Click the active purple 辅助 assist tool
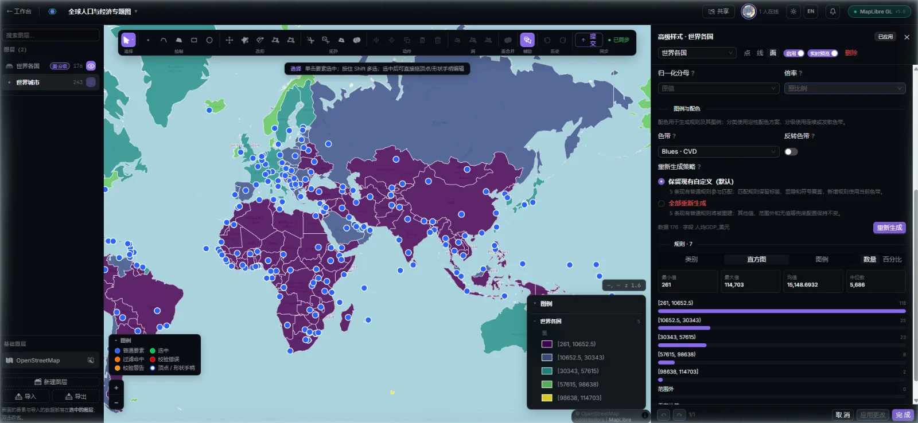 (527, 40)
